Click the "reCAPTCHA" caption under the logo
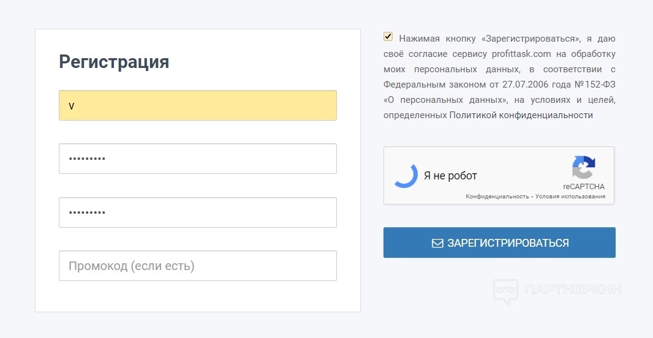Viewport: 653px width, 338px height. point(584,186)
